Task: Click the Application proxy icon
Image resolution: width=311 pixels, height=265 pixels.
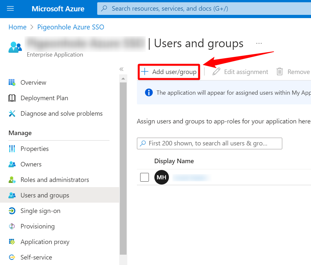Action: pyautogui.click(x=12, y=242)
